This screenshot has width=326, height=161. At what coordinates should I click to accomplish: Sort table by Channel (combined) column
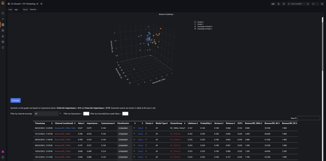[65, 123]
